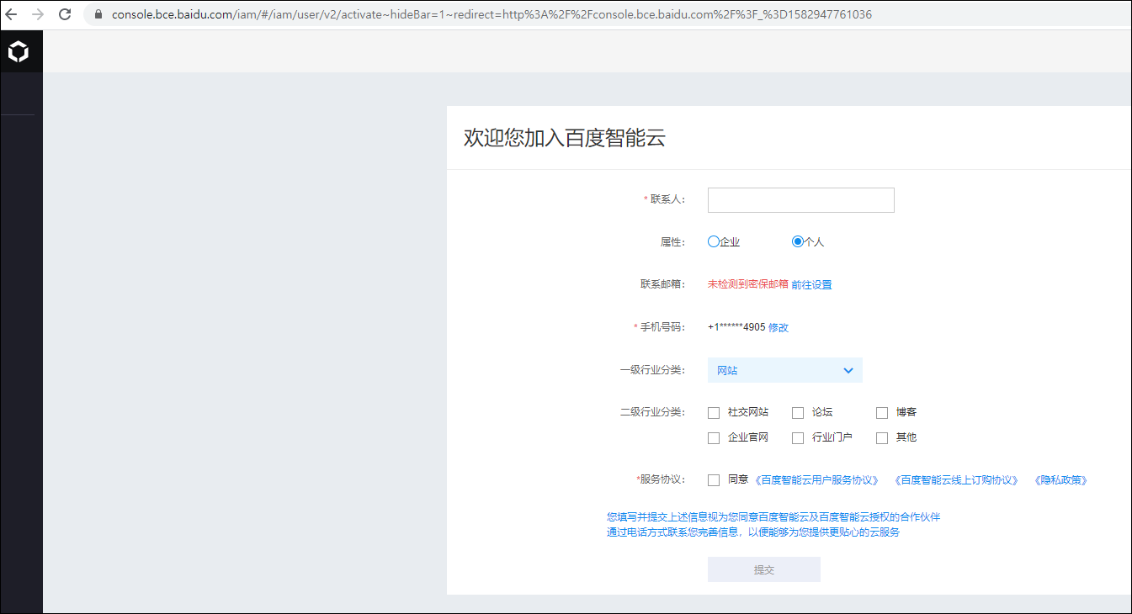This screenshot has width=1132, height=614.
Task: Reload the page with refresh icon
Action: pos(65,14)
